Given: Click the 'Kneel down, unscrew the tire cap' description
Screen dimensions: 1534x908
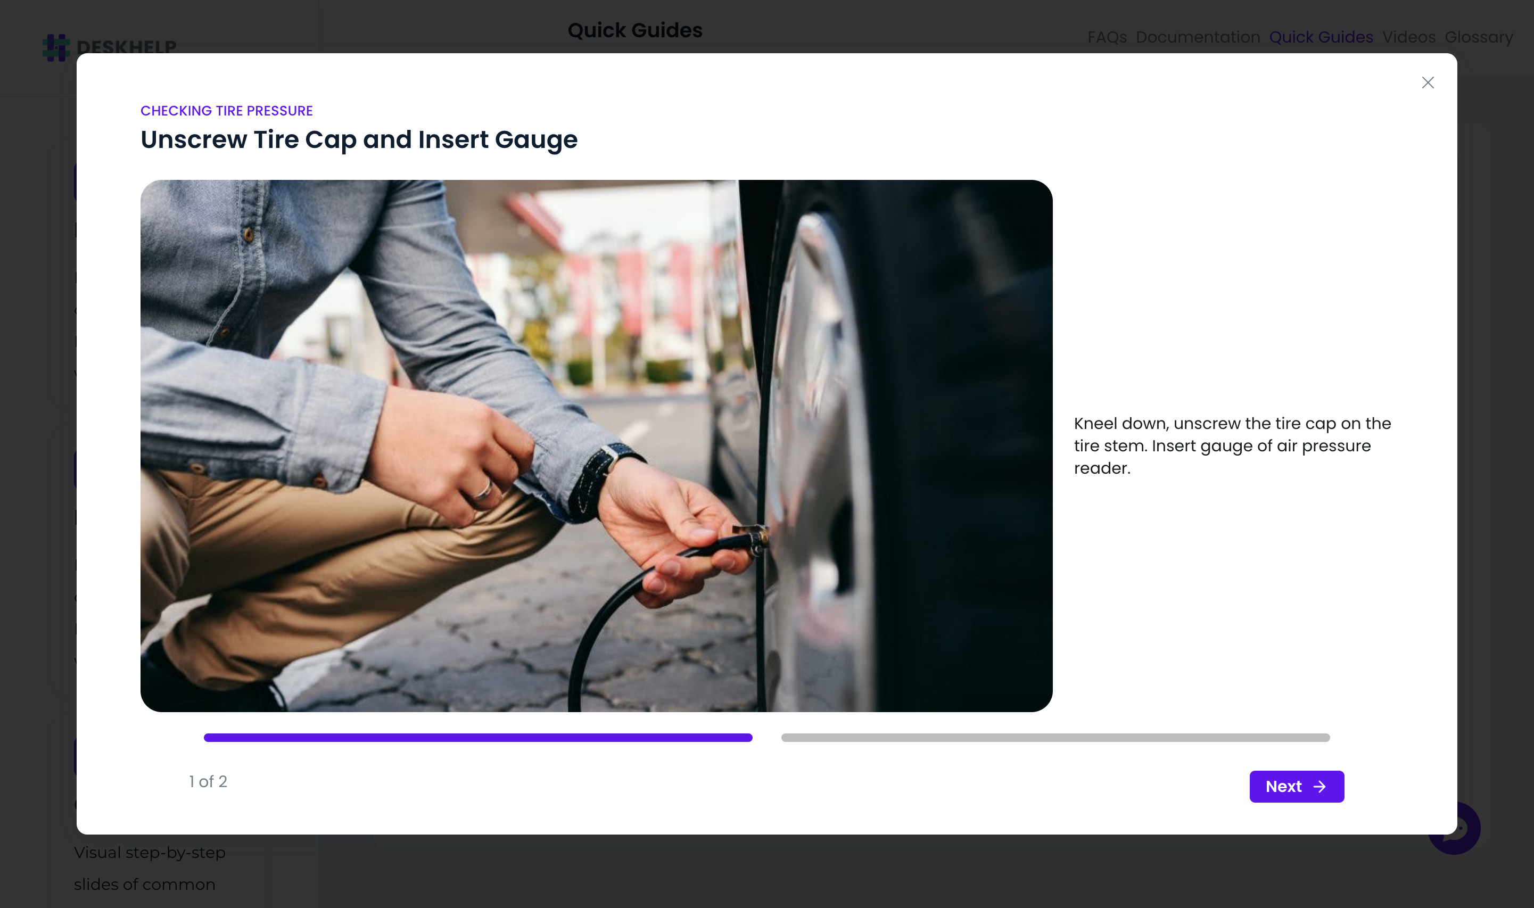Looking at the screenshot, I should tap(1232, 445).
